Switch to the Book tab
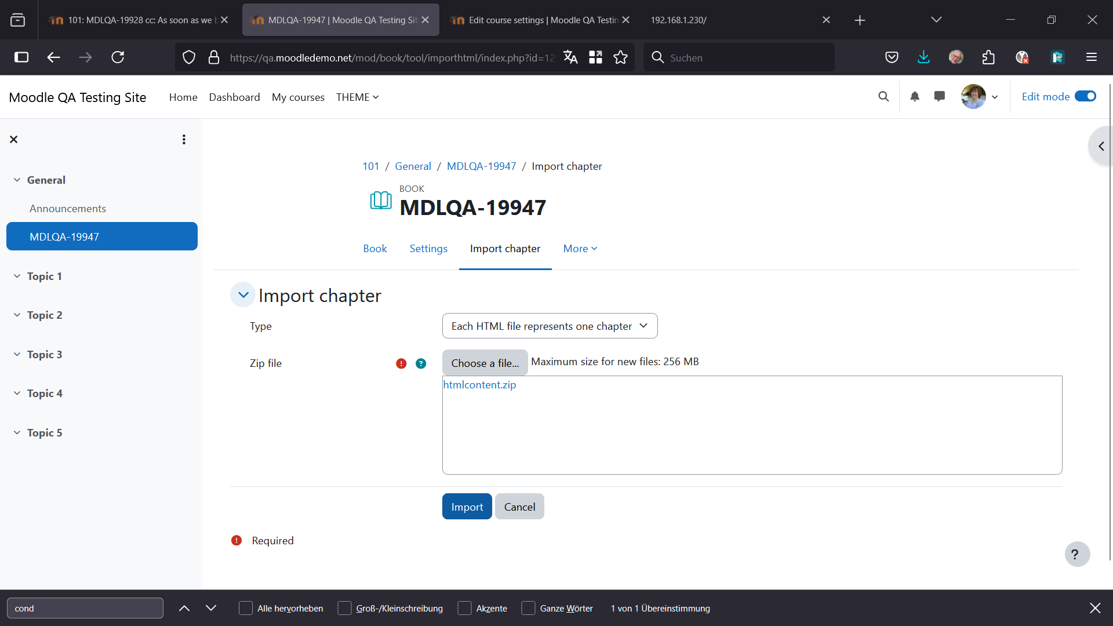The height and width of the screenshot is (626, 1113). 374,249
